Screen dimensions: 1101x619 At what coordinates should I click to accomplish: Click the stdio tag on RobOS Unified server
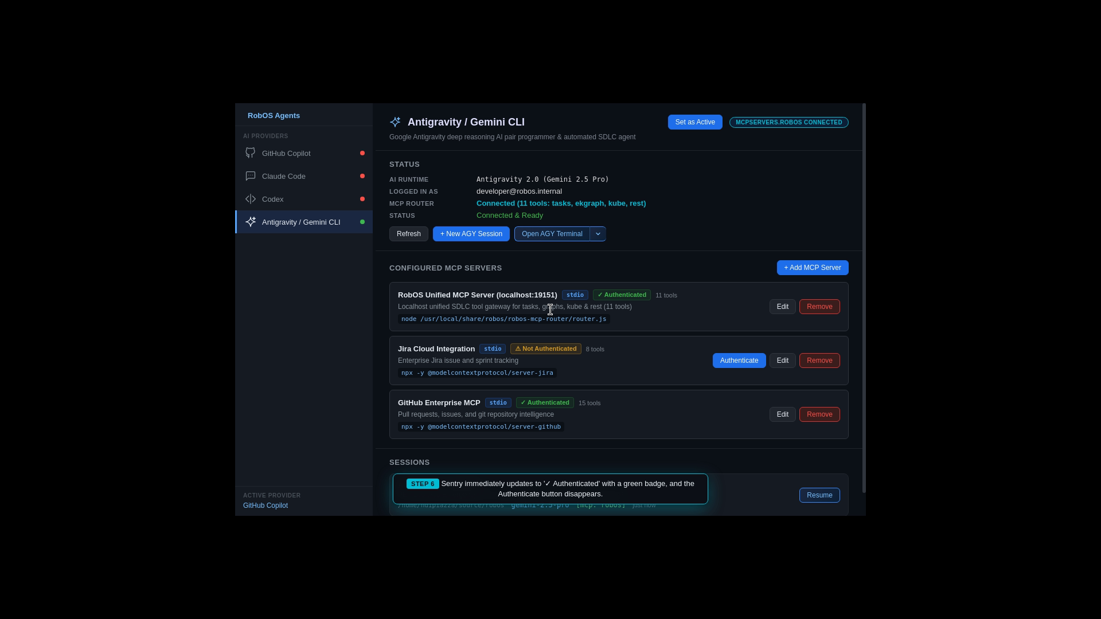tap(575, 295)
